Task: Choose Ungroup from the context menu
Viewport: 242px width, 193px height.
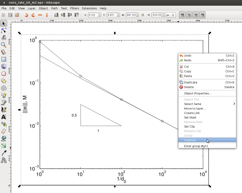Action: pyautogui.click(x=190, y=140)
